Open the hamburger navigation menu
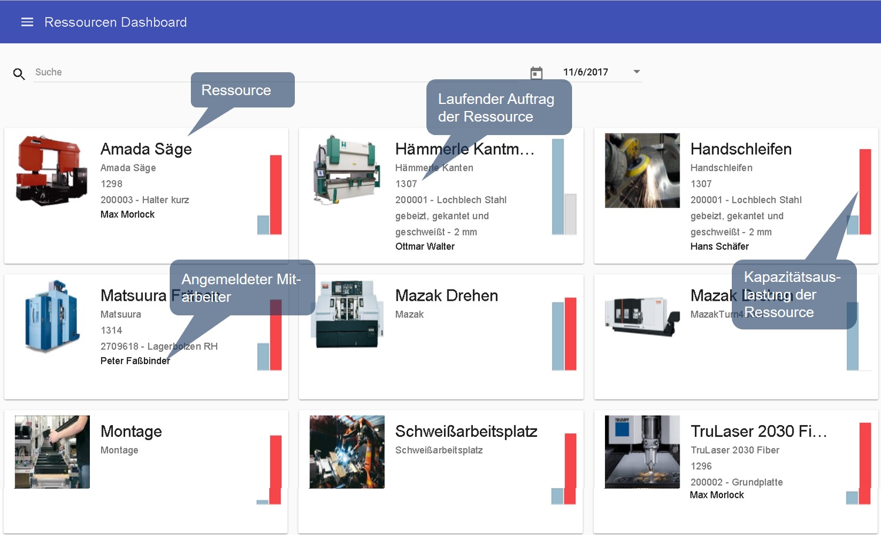The image size is (881, 535). (27, 22)
